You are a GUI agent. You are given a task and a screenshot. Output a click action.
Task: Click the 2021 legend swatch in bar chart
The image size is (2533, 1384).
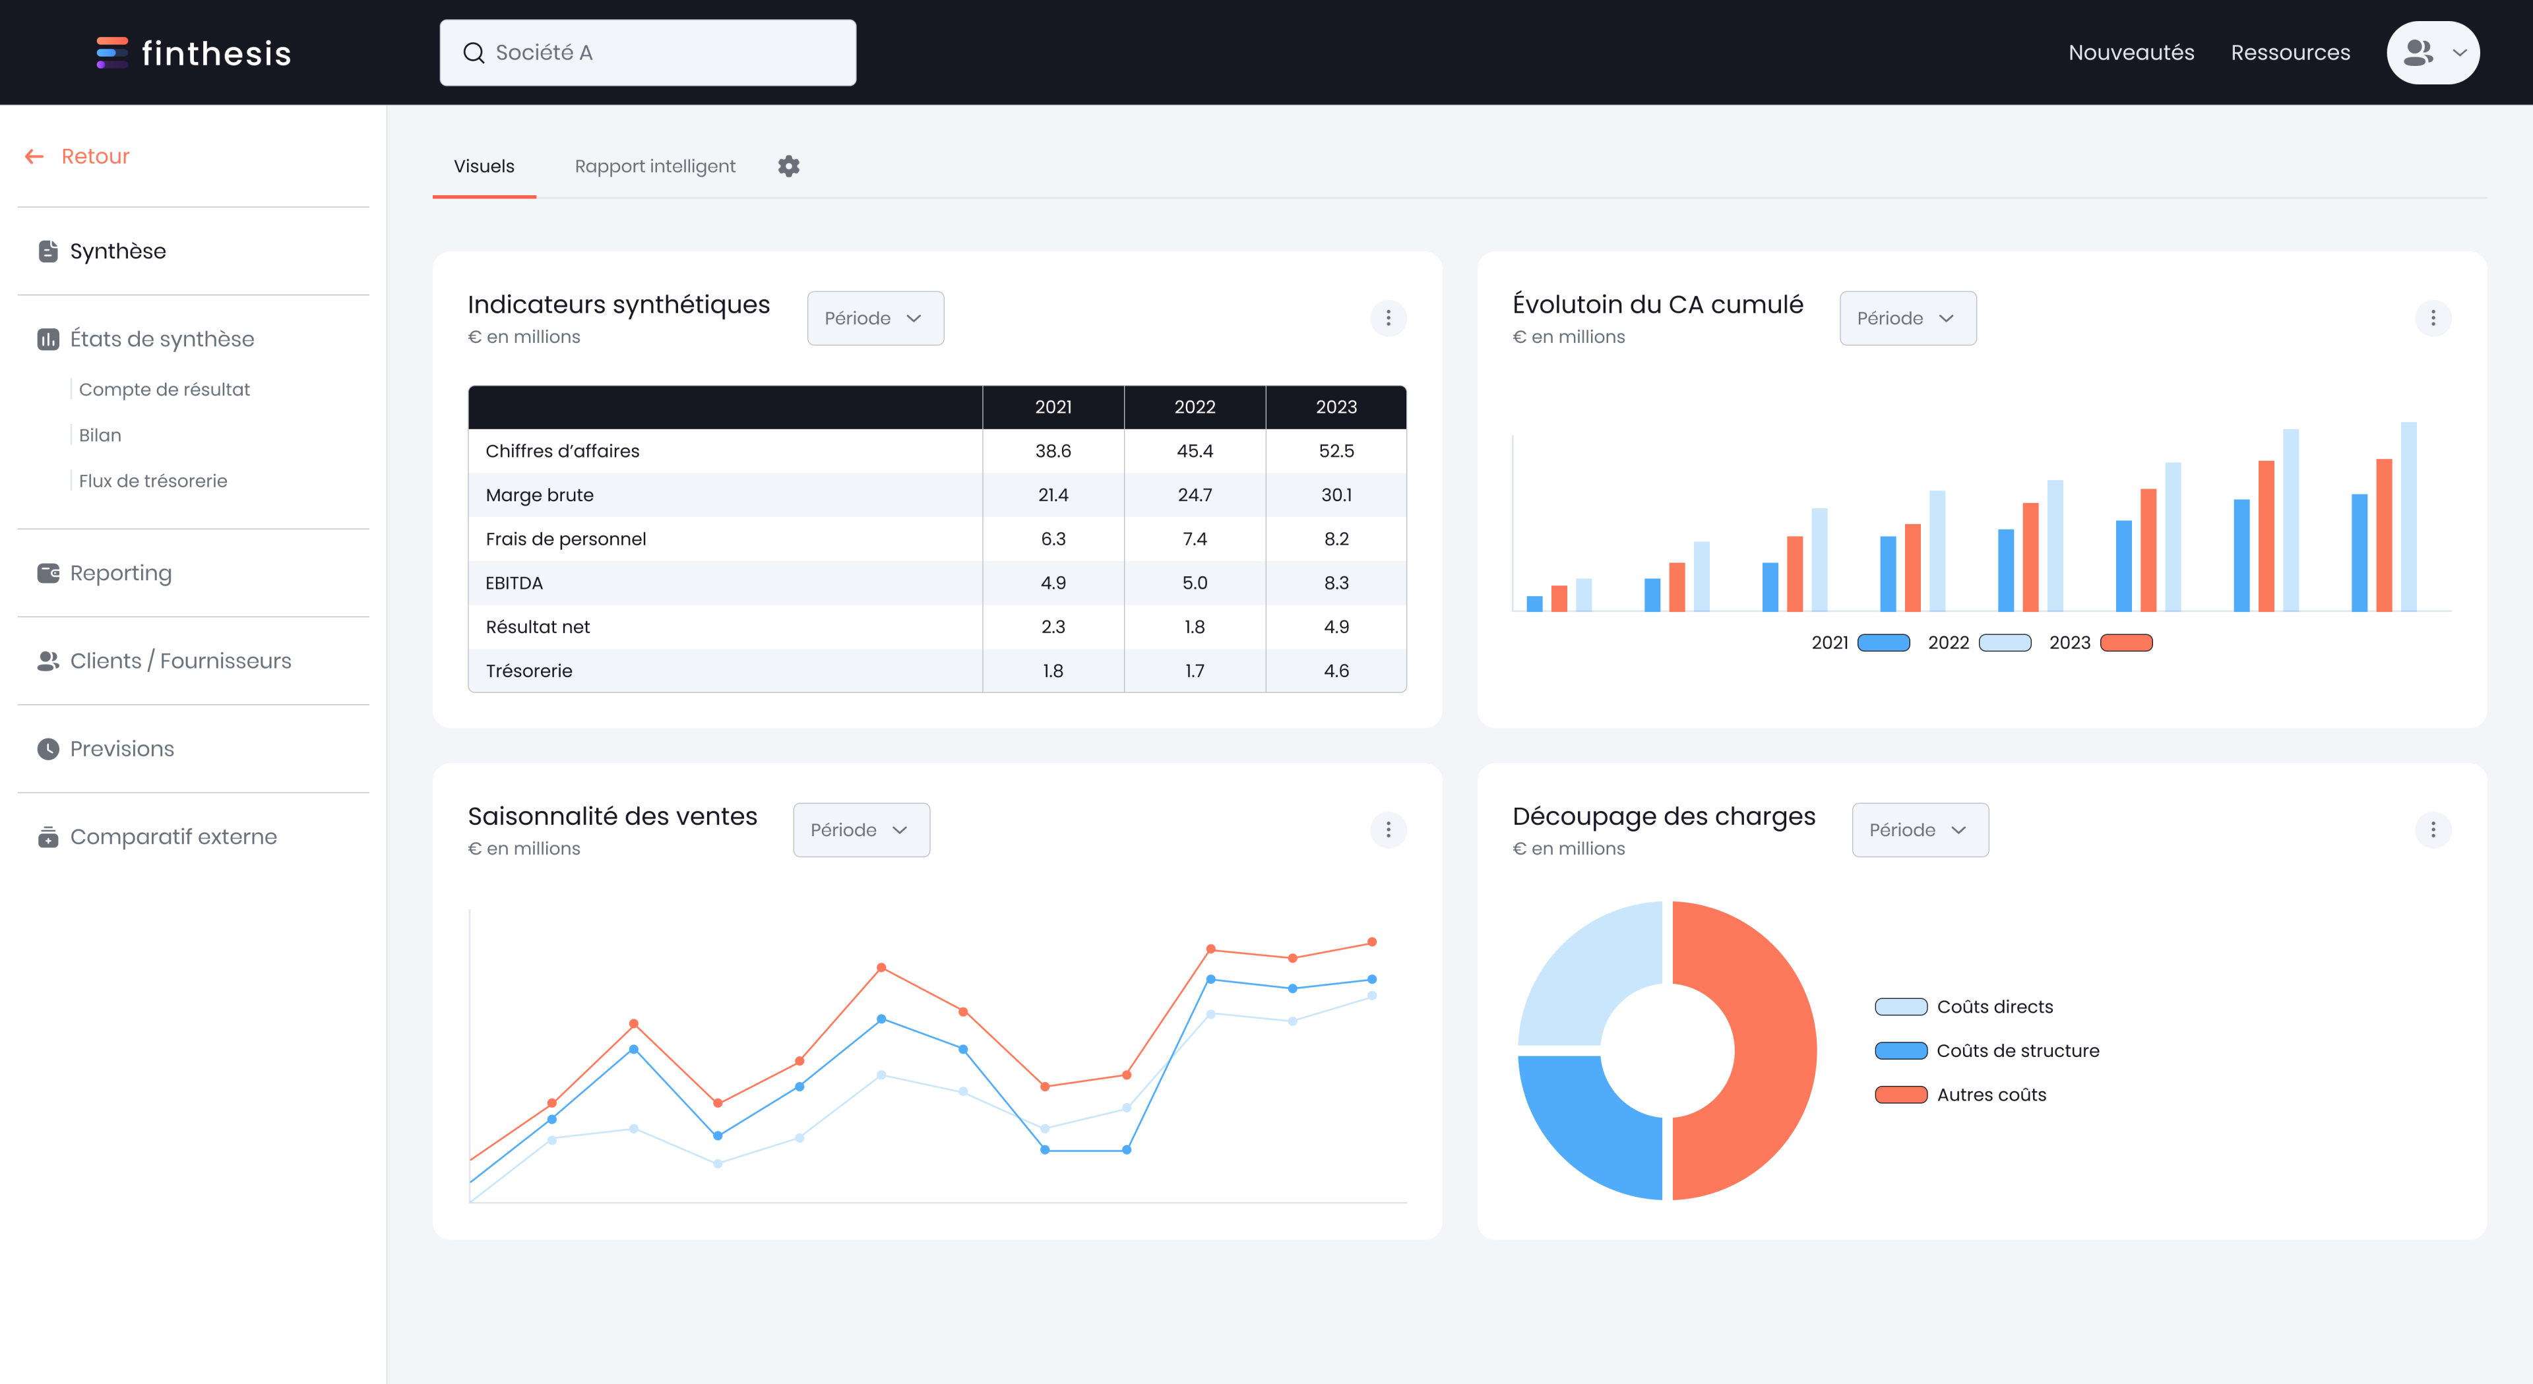coord(1883,643)
